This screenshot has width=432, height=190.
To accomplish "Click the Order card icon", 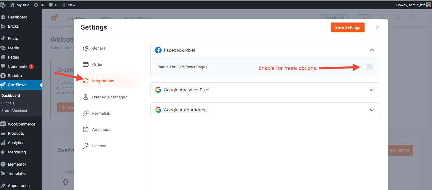I will (x=86, y=65).
